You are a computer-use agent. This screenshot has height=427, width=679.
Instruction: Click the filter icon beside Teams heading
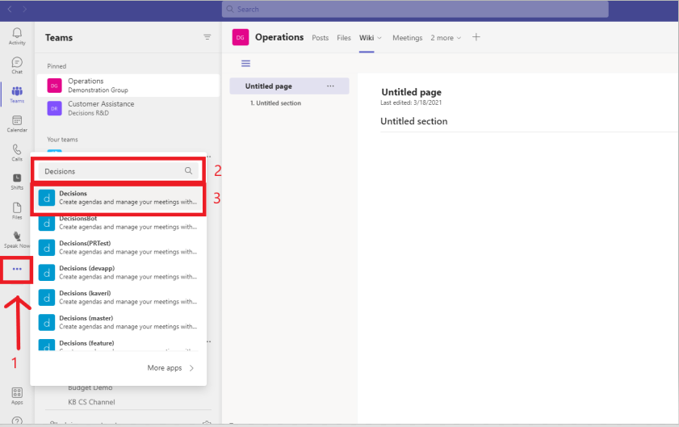[207, 37]
